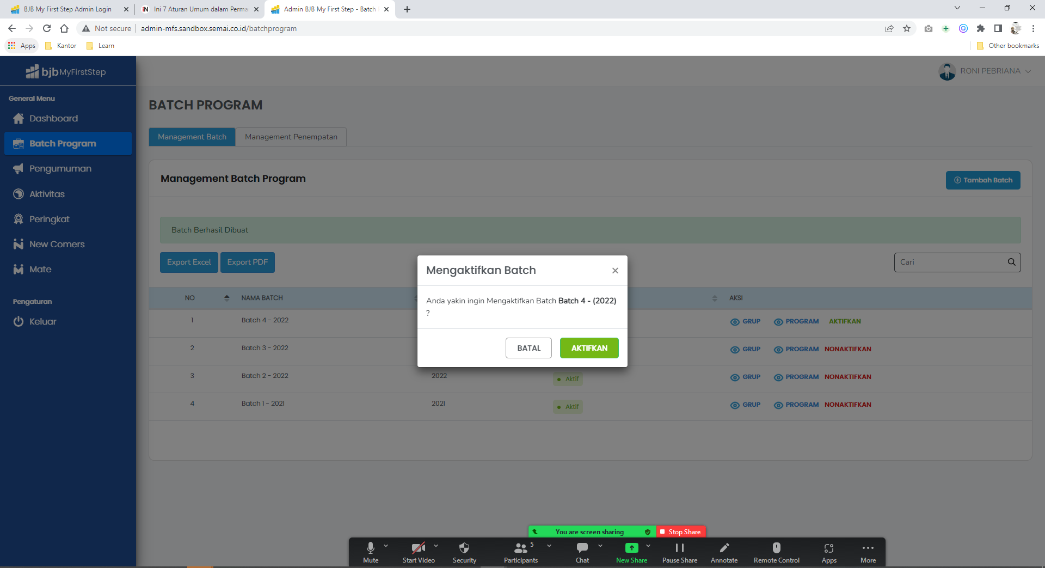Image resolution: width=1045 pixels, height=568 pixels.
Task: Open a new browser tab
Action: point(407,9)
